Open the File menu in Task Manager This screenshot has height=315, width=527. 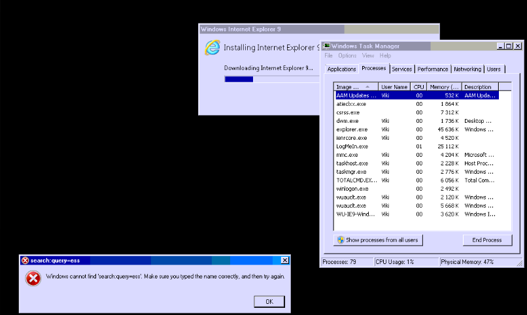[x=328, y=56]
